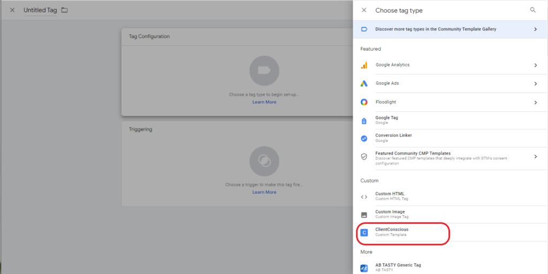Screen dimensions: 548x274
Task: Expand Google Analytics tag options chevron
Action: click(x=535, y=65)
